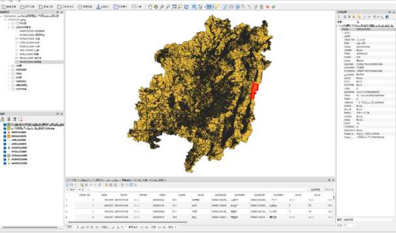Click third icon in the layer panel toolbar

(x=14, y=119)
